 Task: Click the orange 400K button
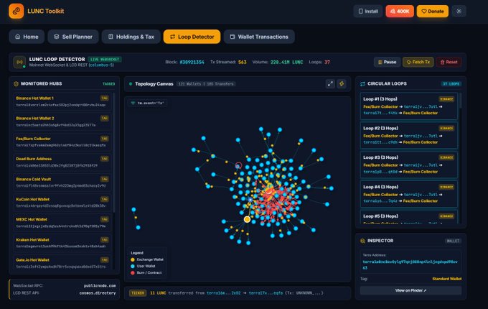coord(400,11)
